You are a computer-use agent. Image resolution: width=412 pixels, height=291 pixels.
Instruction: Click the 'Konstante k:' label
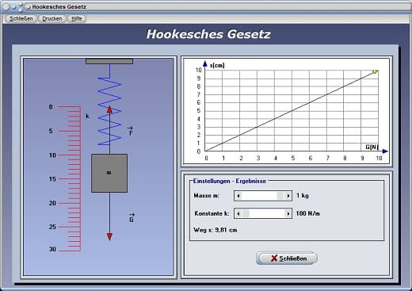[x=212, y=213]
